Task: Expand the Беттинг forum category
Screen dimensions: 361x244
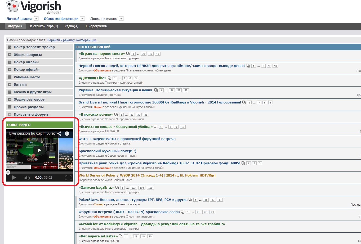Action: click(x=10, y=85)
